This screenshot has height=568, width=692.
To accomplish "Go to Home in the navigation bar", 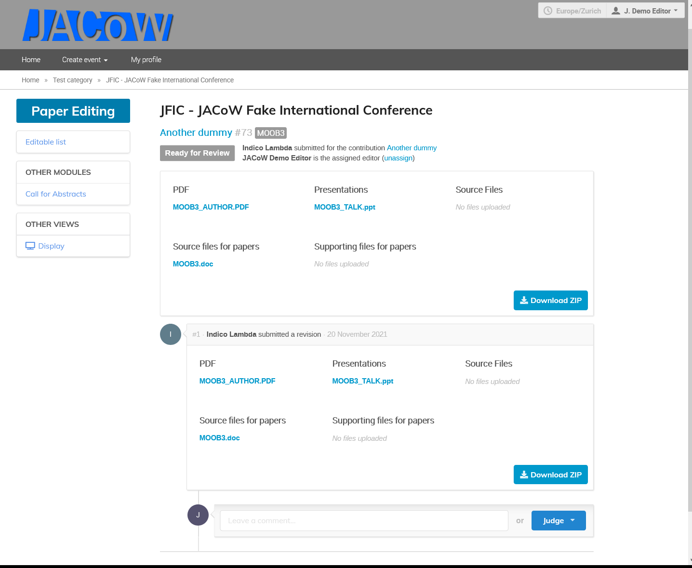I will pyautogui.click(x=31, y=60).
